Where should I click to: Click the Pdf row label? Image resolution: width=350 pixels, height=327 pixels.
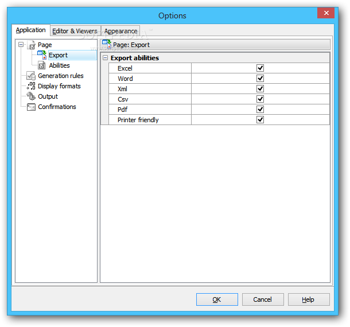[123, 110]
